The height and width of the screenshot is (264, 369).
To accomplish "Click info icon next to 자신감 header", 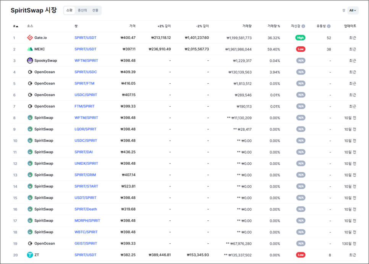I will (x=303, y=26).
